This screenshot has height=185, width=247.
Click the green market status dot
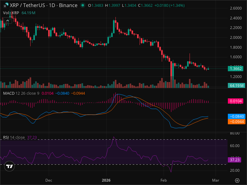(x=83, y=5)
